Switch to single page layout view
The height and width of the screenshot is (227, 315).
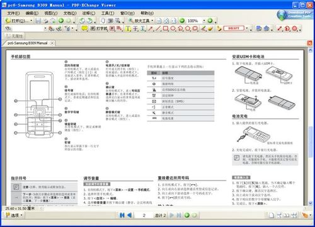pyautogui.click(x=272, y=215)
